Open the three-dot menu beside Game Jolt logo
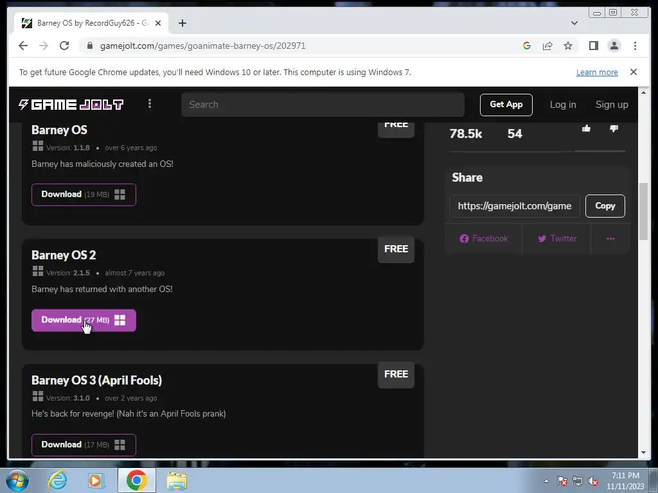Image resolution: width=658 pixels, height=493 pixels. [150, 103]
